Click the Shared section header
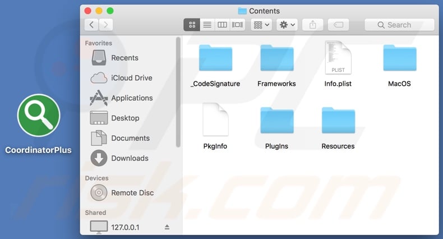443x239 pixels. pos(95,213)
